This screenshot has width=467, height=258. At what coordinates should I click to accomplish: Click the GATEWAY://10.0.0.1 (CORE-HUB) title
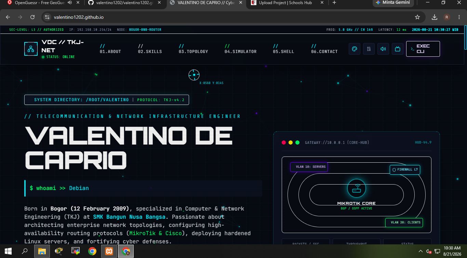337,142
